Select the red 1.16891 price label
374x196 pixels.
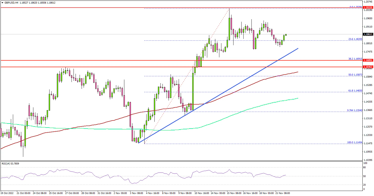click(368, 61)
